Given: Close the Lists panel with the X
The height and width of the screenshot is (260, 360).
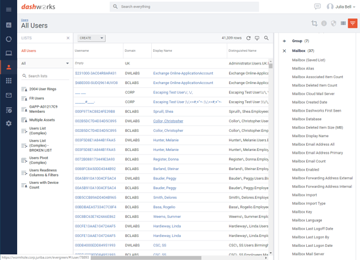Looking at the screenshot, I should click(68, 38).
